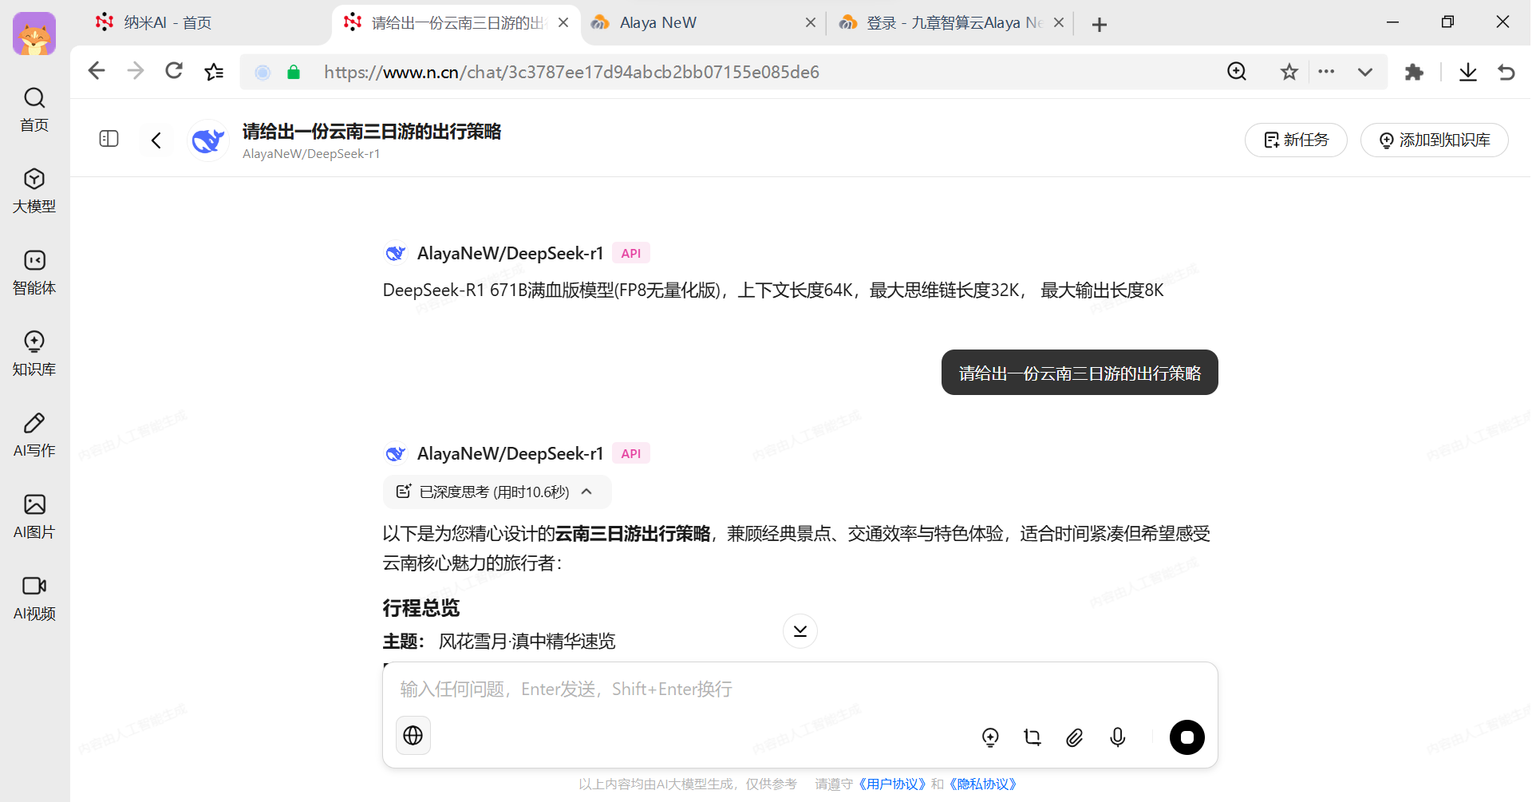Open the AI图片 image tool
This screenshot has height=802, width=1532.
(x=34, y=516)
